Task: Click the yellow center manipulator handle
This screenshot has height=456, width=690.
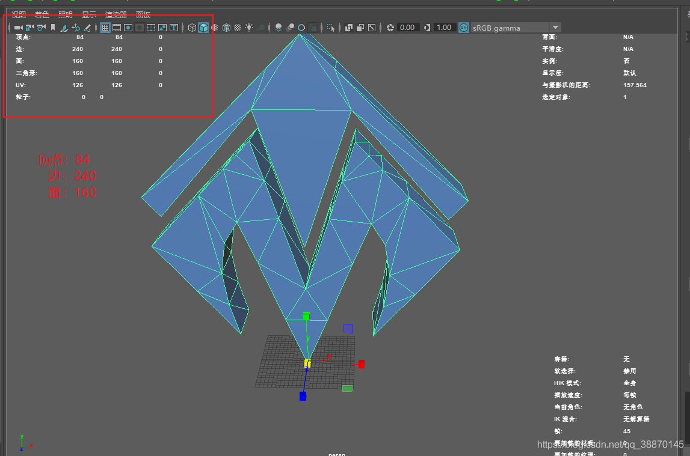Action: click(x=307, y=363)
